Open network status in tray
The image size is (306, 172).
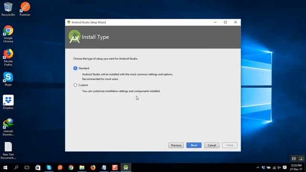point(274,168)
